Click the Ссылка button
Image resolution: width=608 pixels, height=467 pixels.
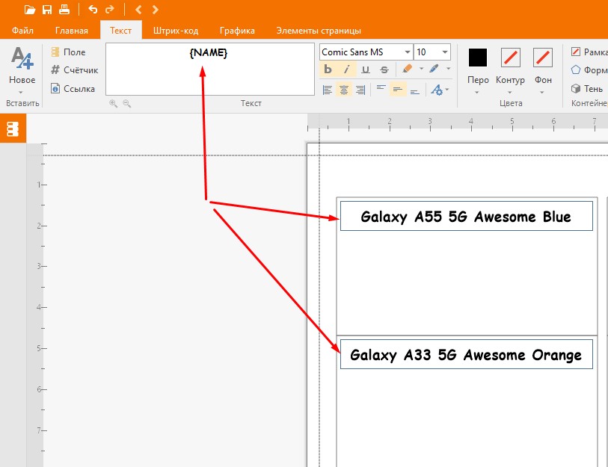click(73, 88)
